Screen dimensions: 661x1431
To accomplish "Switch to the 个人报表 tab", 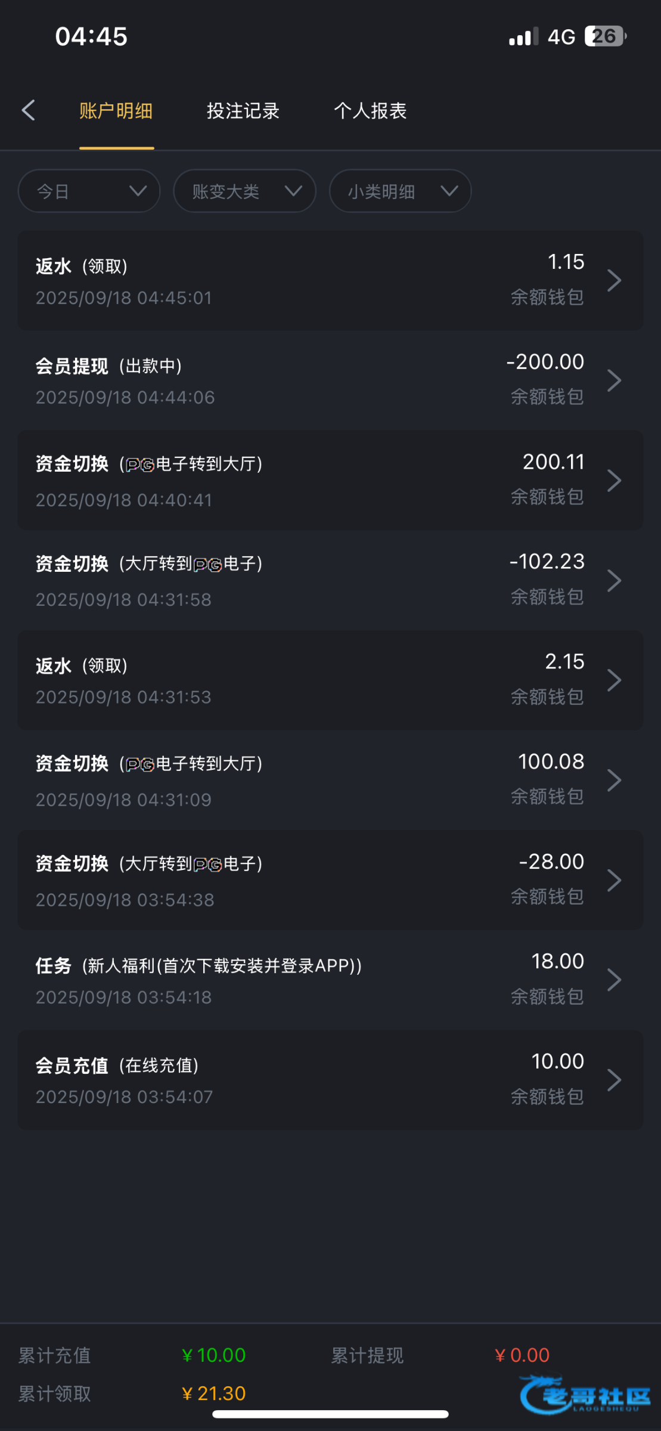I will [x=370, y=111].
